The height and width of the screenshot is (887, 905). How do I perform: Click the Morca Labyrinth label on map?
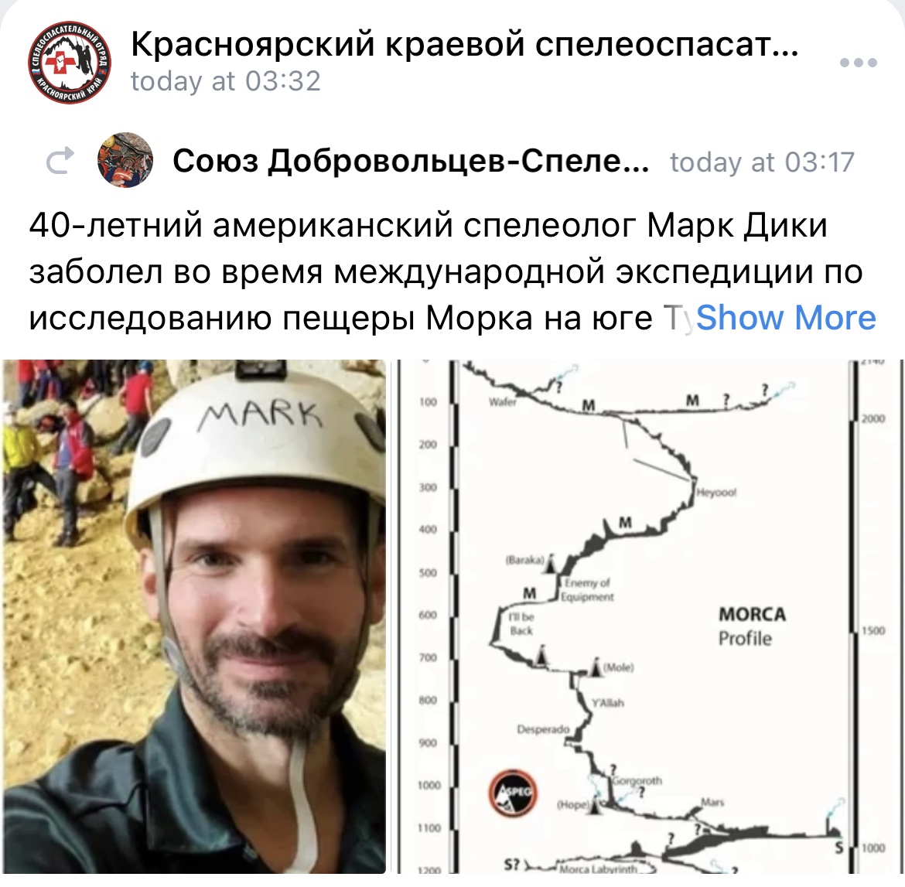click(598, 868)
